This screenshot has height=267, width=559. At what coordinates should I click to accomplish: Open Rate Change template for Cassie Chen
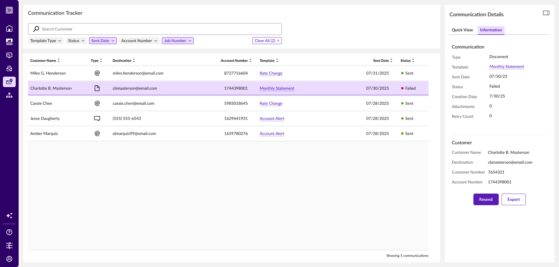click(271, 103)
